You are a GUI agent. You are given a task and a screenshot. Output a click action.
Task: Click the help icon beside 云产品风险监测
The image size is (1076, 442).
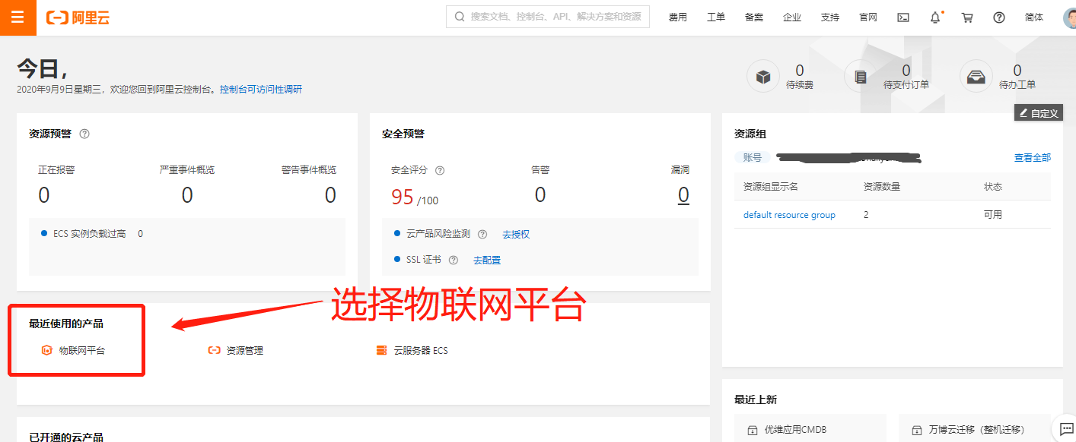pyautogui.click(x=482, y=234)
